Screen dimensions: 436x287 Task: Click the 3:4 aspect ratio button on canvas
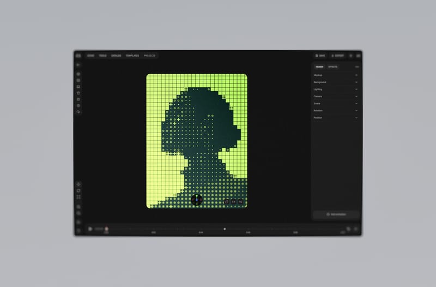tap(234, 201)
